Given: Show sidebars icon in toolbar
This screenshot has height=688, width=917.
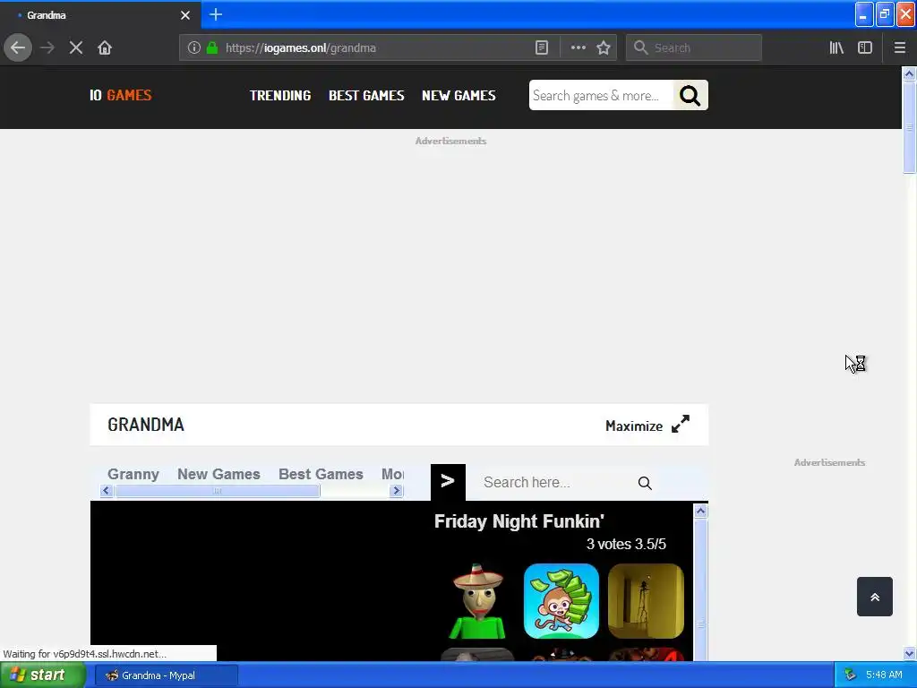Looking at the screenshot, I should click(x=865, y=48).
